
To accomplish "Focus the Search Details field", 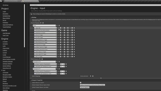I will [95, 5].
